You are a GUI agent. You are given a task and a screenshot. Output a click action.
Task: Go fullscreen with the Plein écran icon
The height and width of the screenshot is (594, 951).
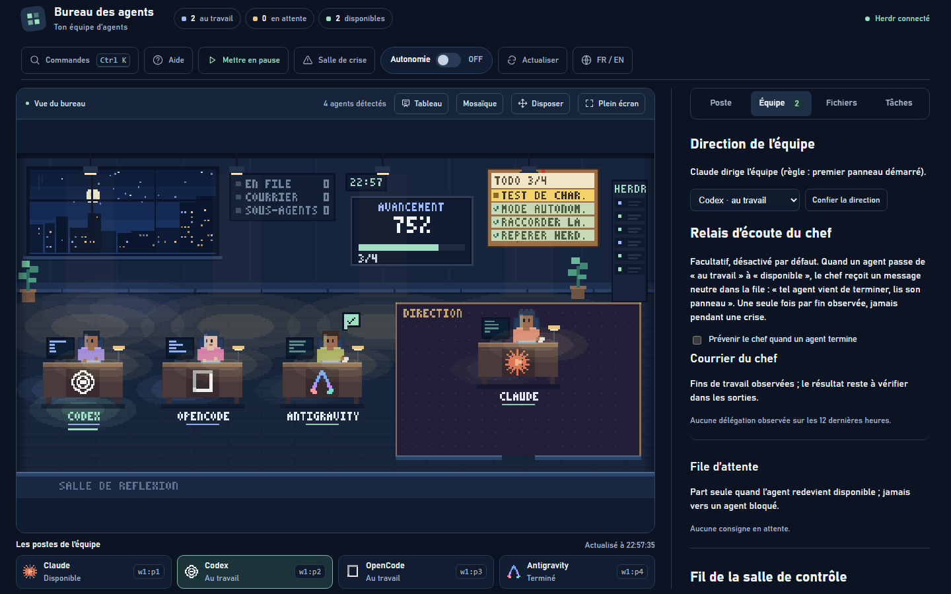tap(589, 104)
